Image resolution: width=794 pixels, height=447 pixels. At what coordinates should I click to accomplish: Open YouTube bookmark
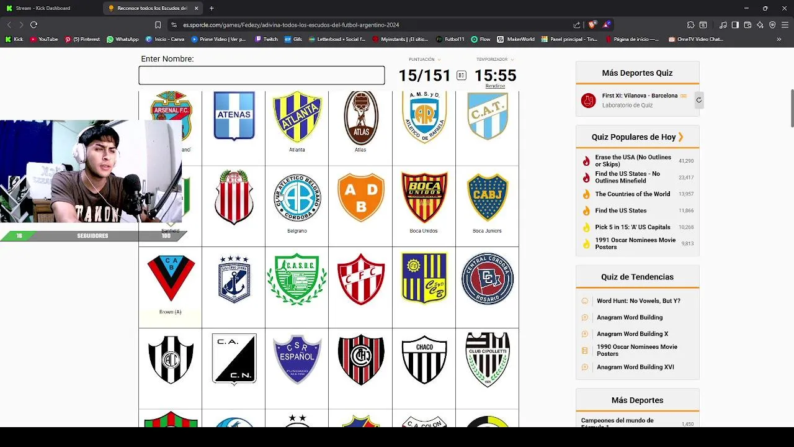coord(44,39)
